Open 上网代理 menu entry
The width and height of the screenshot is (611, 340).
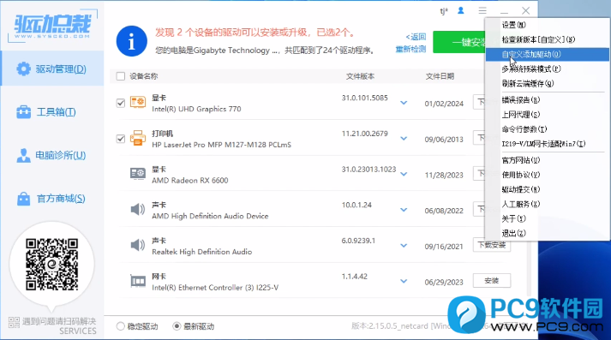547,115
